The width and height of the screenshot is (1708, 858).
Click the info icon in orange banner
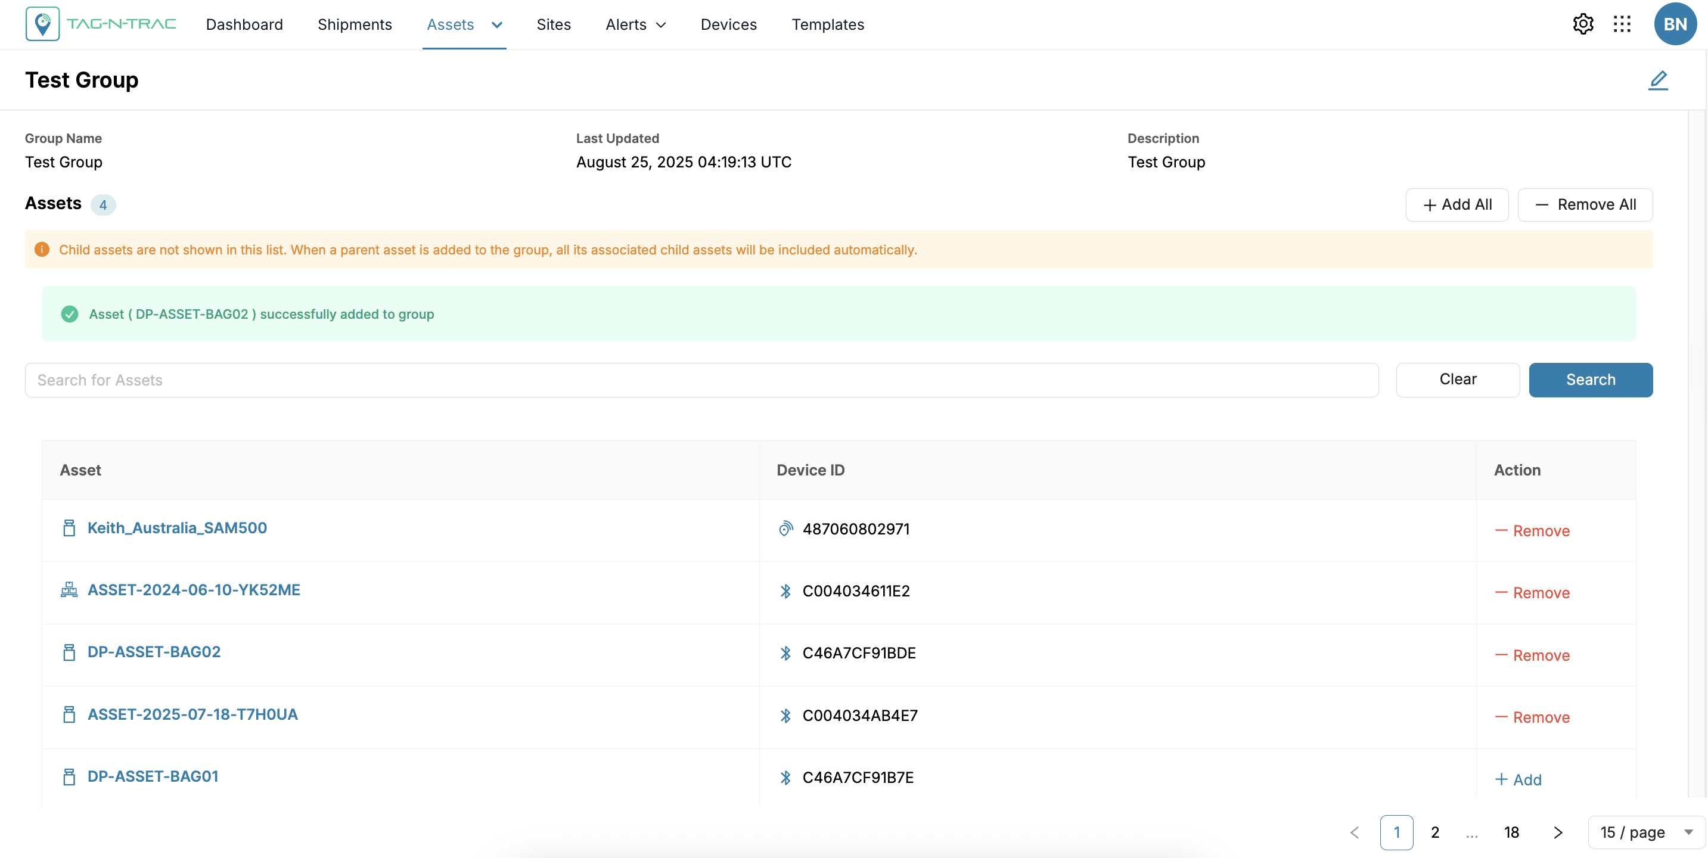(42, 249)
